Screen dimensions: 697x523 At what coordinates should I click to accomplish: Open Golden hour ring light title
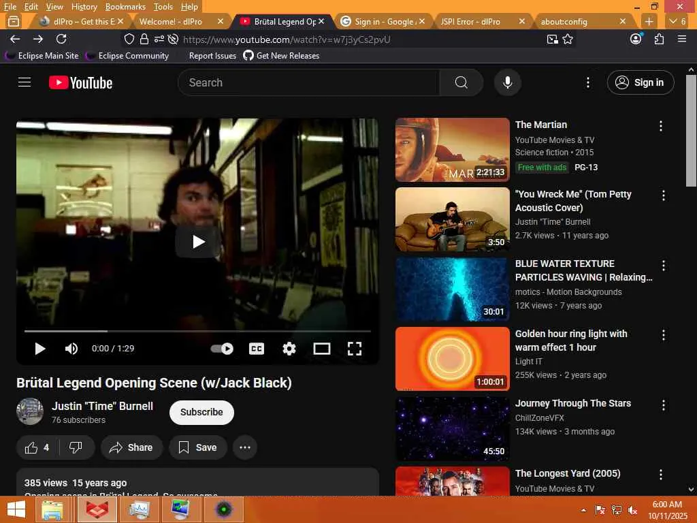(x=571, y=340)
